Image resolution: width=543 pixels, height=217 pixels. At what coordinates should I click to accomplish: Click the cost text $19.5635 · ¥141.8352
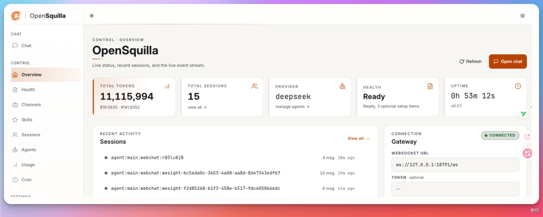point(120,107)
